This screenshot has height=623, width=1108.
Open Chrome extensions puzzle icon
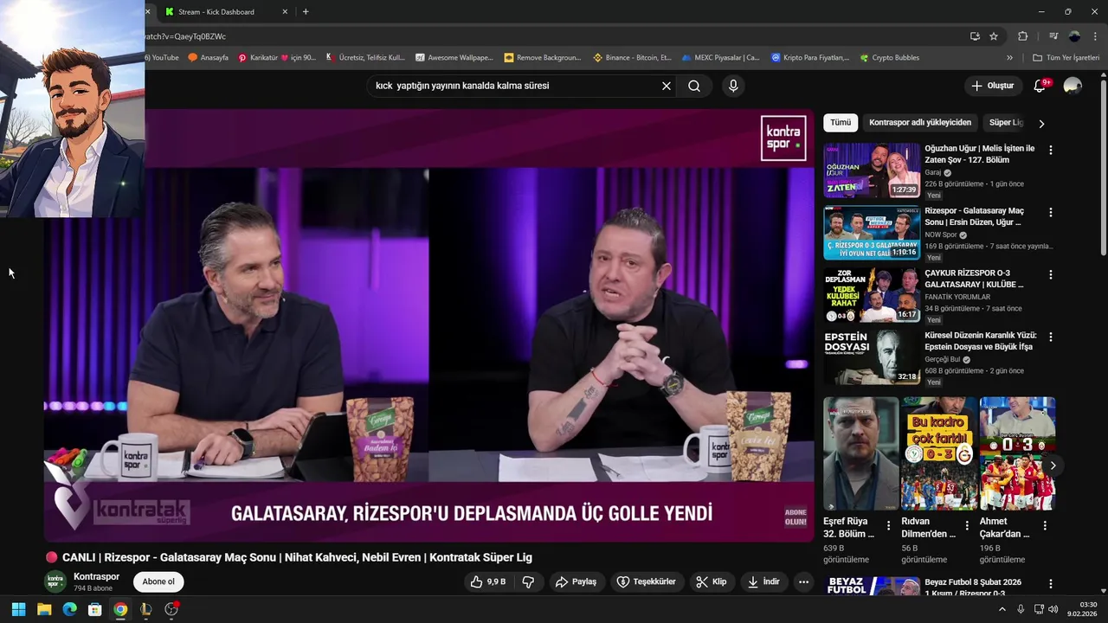tap(1022, 36)
